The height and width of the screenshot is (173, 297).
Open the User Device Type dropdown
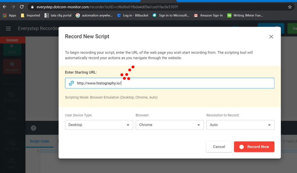(99, 125)
